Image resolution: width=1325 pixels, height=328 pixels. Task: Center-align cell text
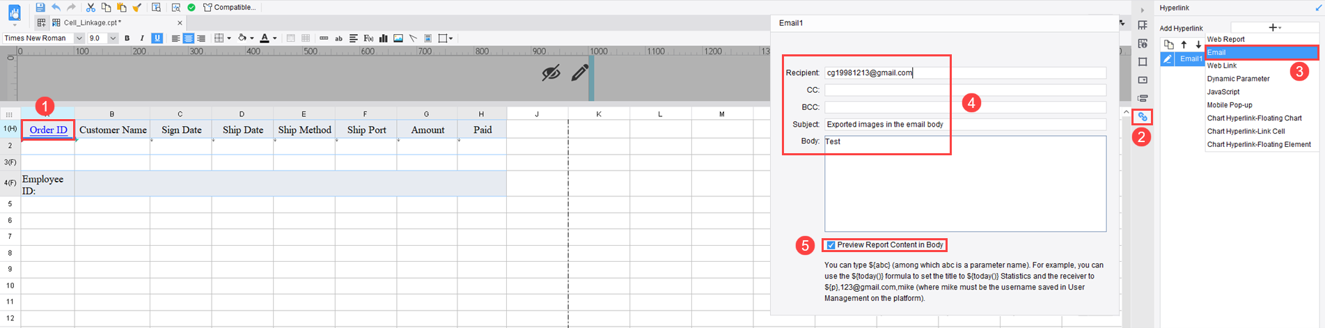[x=188, y=38]
